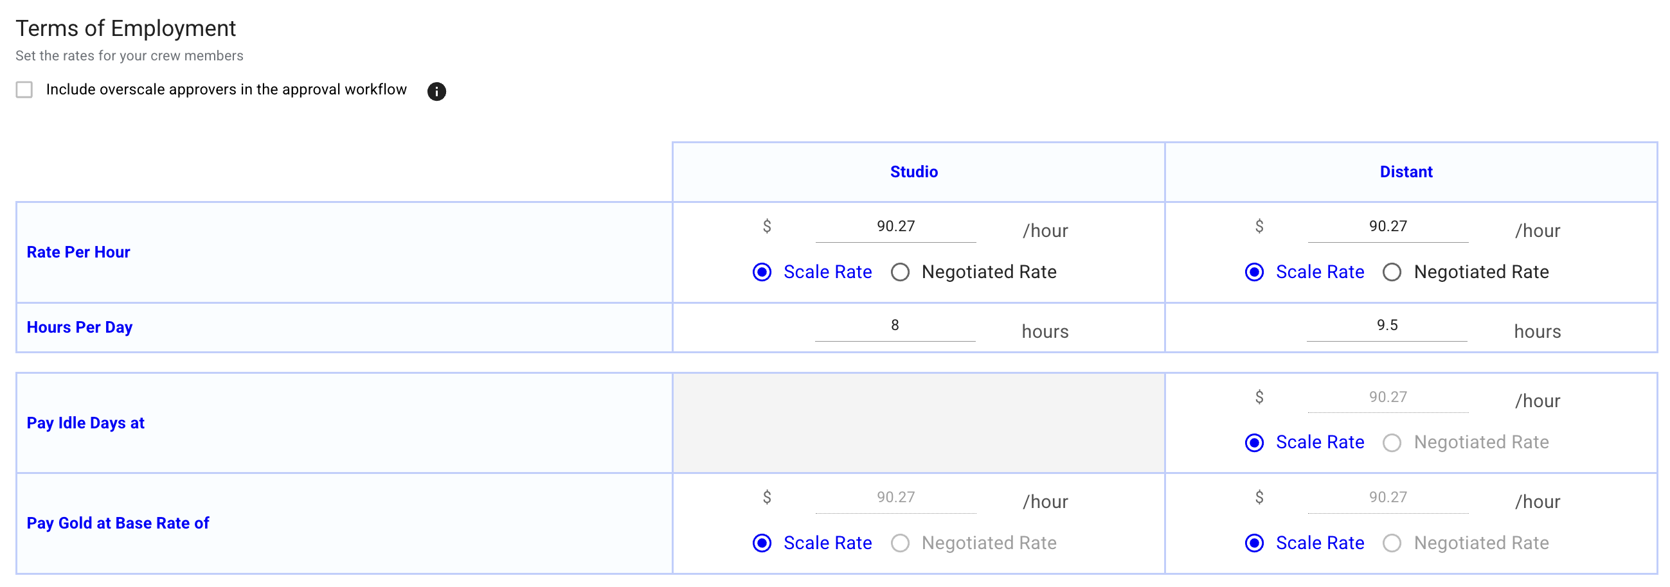Click the overscale approvers info icon
Image resolution: width=1670 pixels, height=587 pixels.
[436, 91]
